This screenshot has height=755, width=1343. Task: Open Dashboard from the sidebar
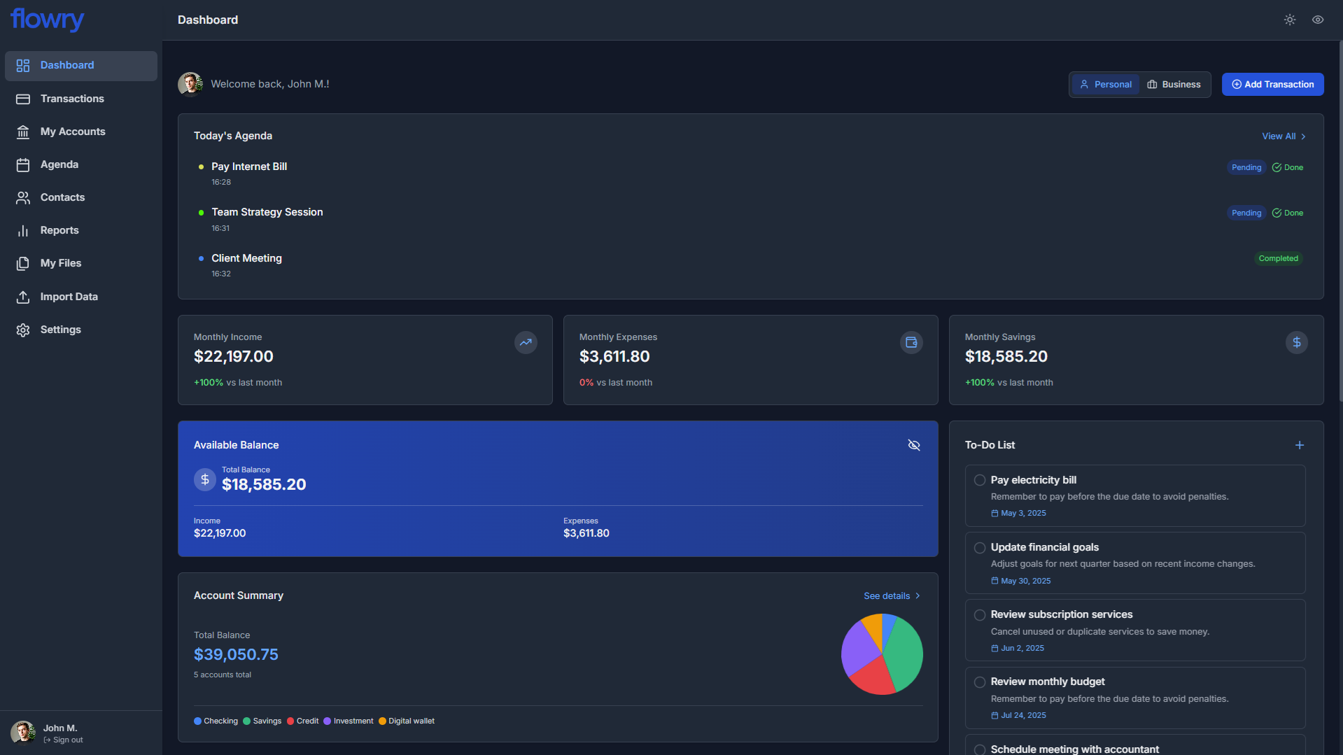(81, 65)
